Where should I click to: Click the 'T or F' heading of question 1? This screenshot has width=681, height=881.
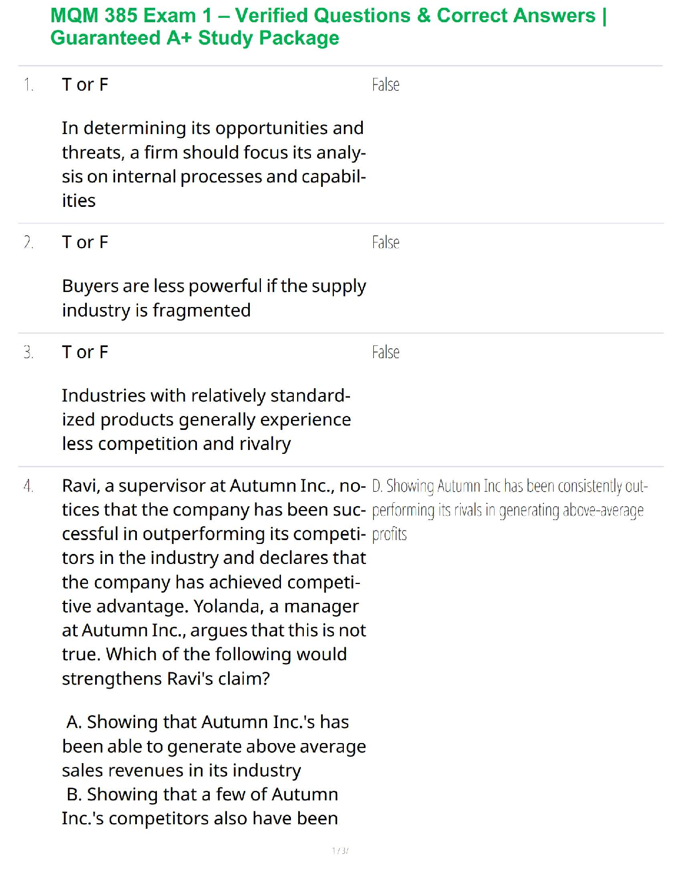click(x=85, y=85)
